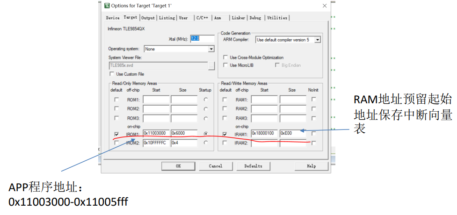The width and height of the screenshot is (457, 215).
Task: Click the ROM2 Start address field
Action: coord(156,109)
